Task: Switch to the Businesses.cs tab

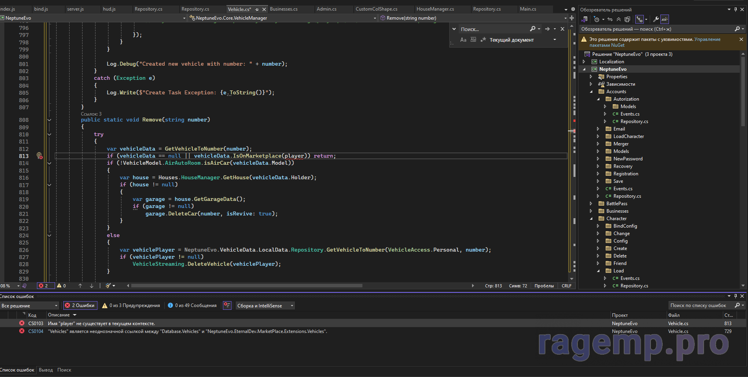Action: 283,9
